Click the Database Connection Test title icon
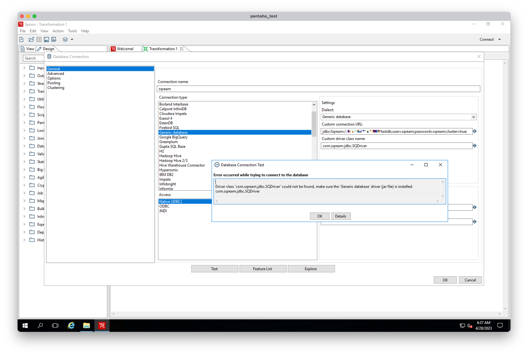This screenshot has height=355, width=528. pyautogui.click(x=217, y=165)
